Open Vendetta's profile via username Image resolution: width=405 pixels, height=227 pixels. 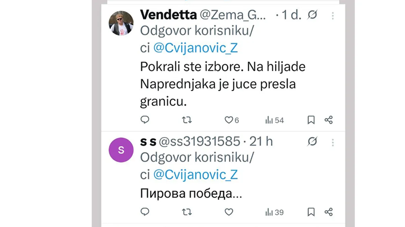168,15
